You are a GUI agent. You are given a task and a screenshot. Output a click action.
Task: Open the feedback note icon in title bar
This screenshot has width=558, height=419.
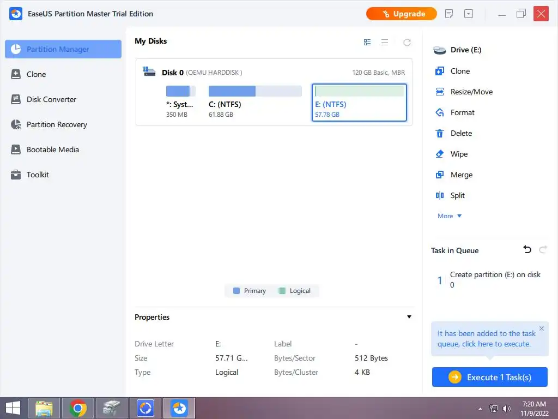click(449, 14)
